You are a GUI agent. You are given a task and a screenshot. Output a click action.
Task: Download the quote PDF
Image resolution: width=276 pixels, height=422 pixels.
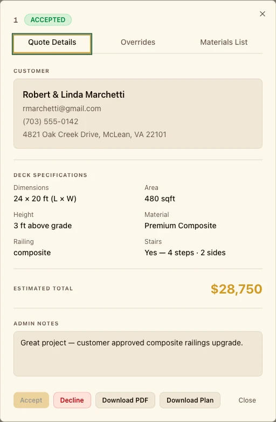[125, 400]
